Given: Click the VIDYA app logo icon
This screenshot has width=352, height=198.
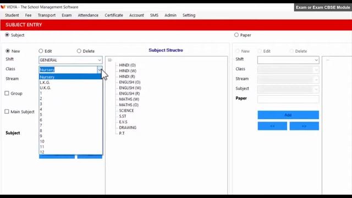Looking at the screenshot, I should tap(3, 7).
